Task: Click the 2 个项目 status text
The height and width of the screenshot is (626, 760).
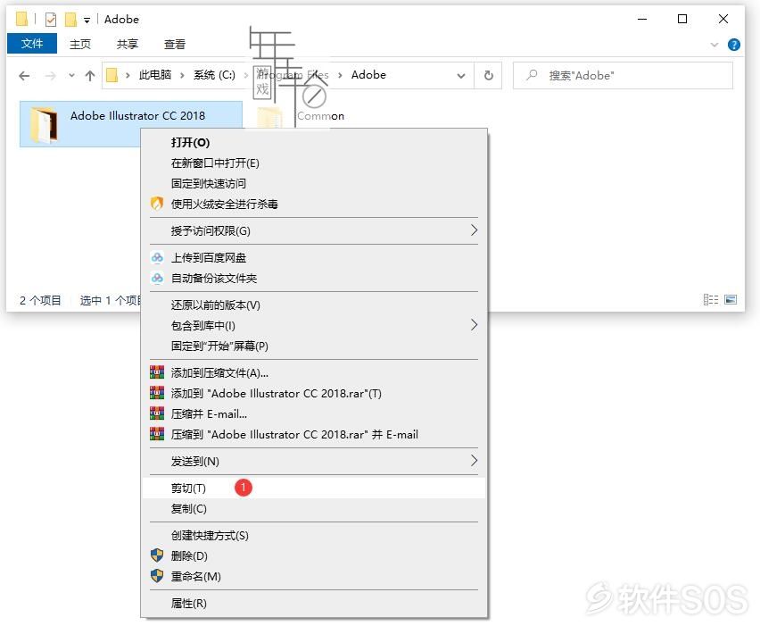Action: (41, 300)
